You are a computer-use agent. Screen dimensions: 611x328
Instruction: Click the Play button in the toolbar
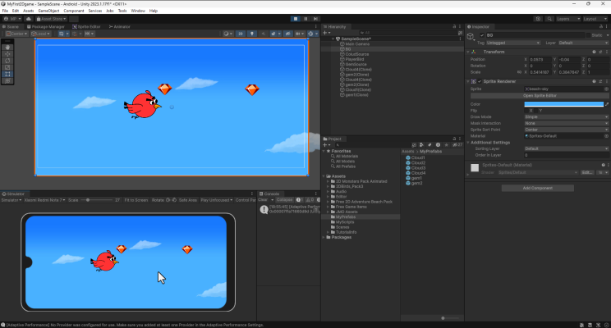(296, 18)
